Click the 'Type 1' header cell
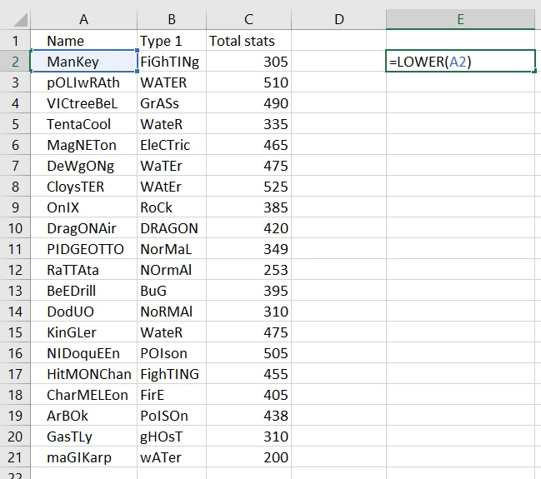 coord(172,41)
